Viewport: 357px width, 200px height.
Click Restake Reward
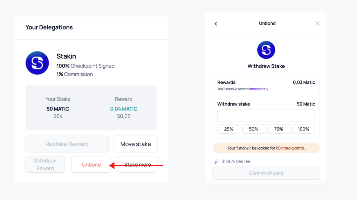pos(67,144)
